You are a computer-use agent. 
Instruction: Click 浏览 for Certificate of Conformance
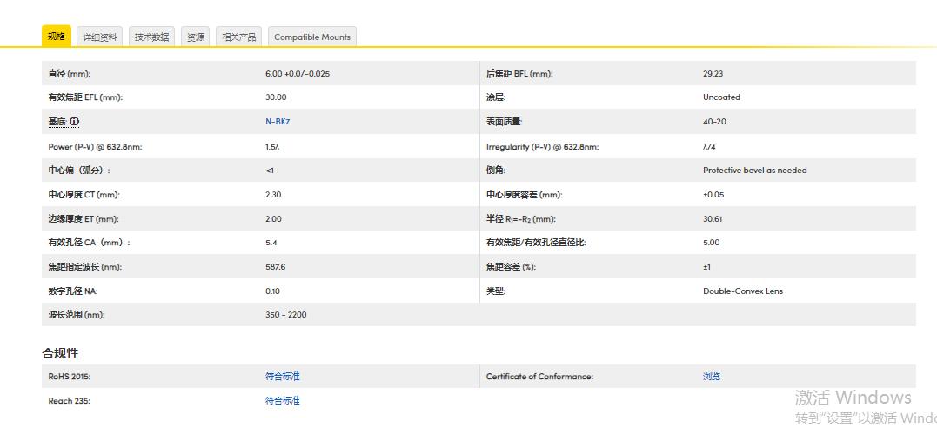click(712, 377)
